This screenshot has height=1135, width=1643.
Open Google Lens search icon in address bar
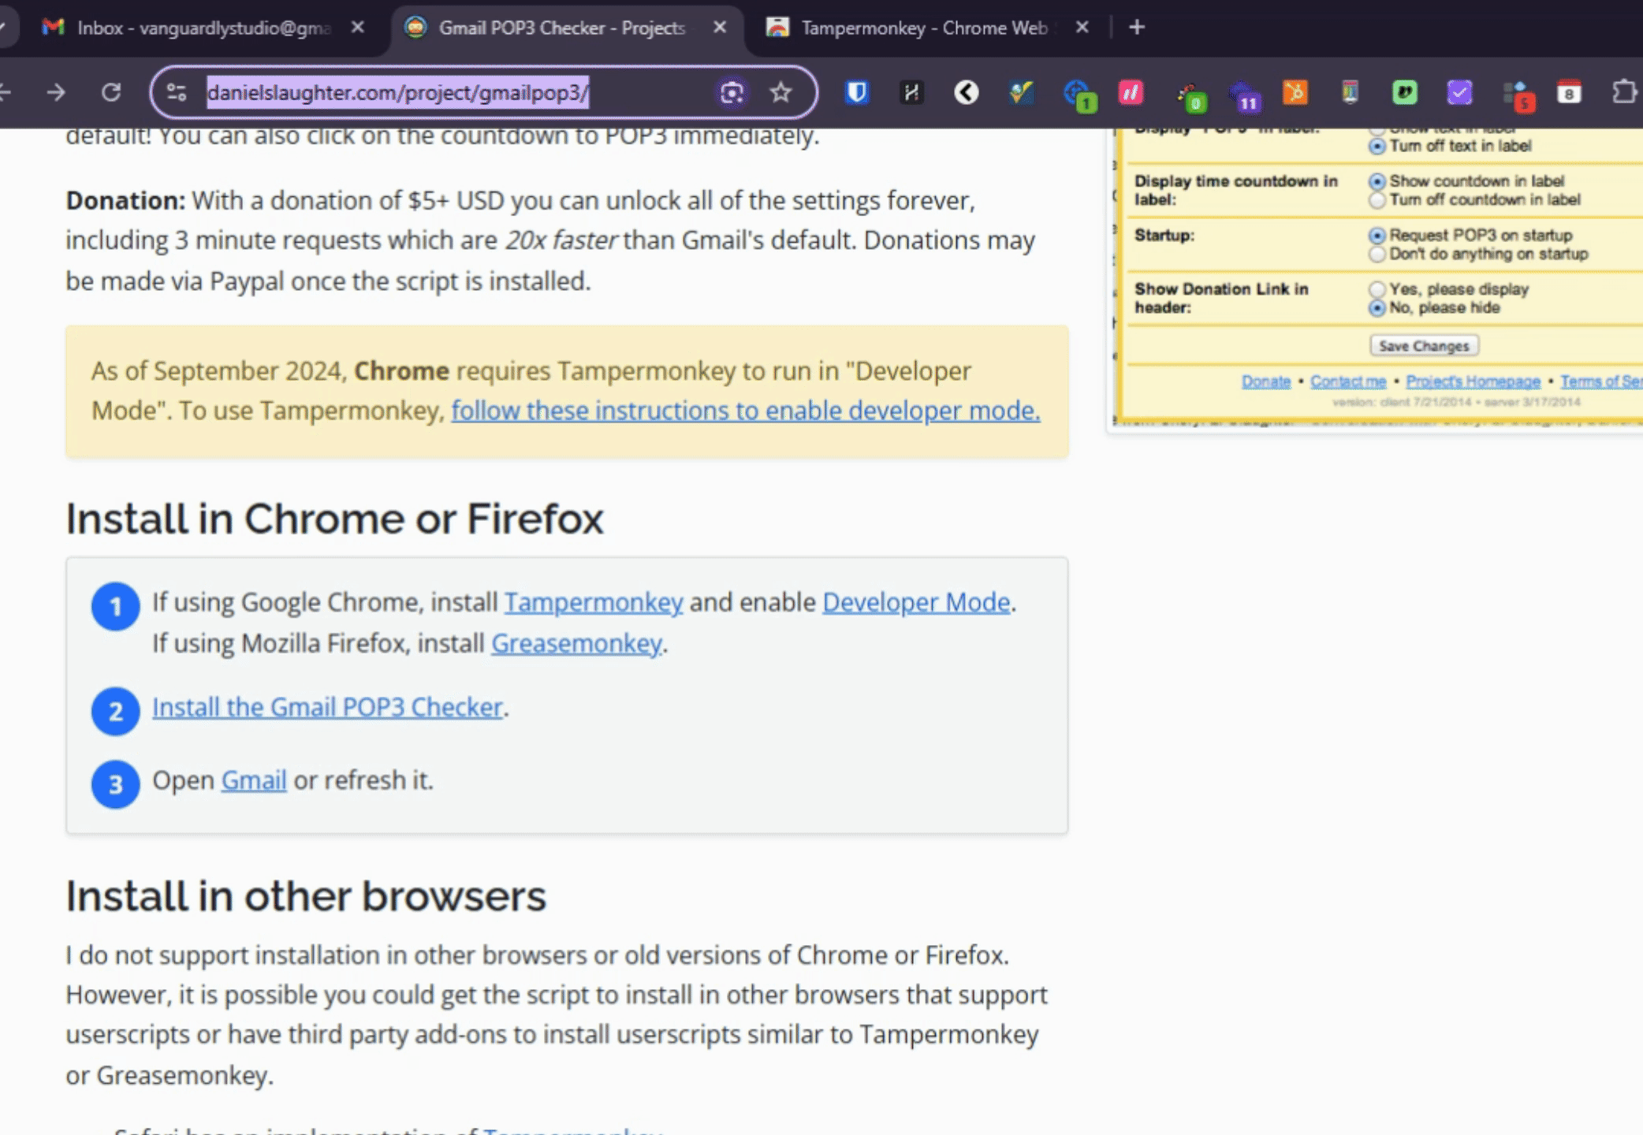point(732,93)
